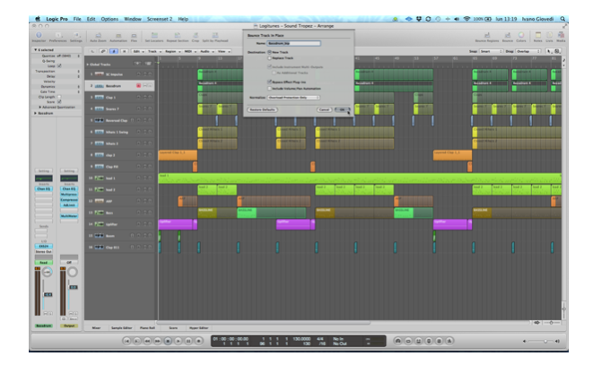Screen dimensions: 610x365
Task: Switch to the Mixer tab
Action: (96, 327)
